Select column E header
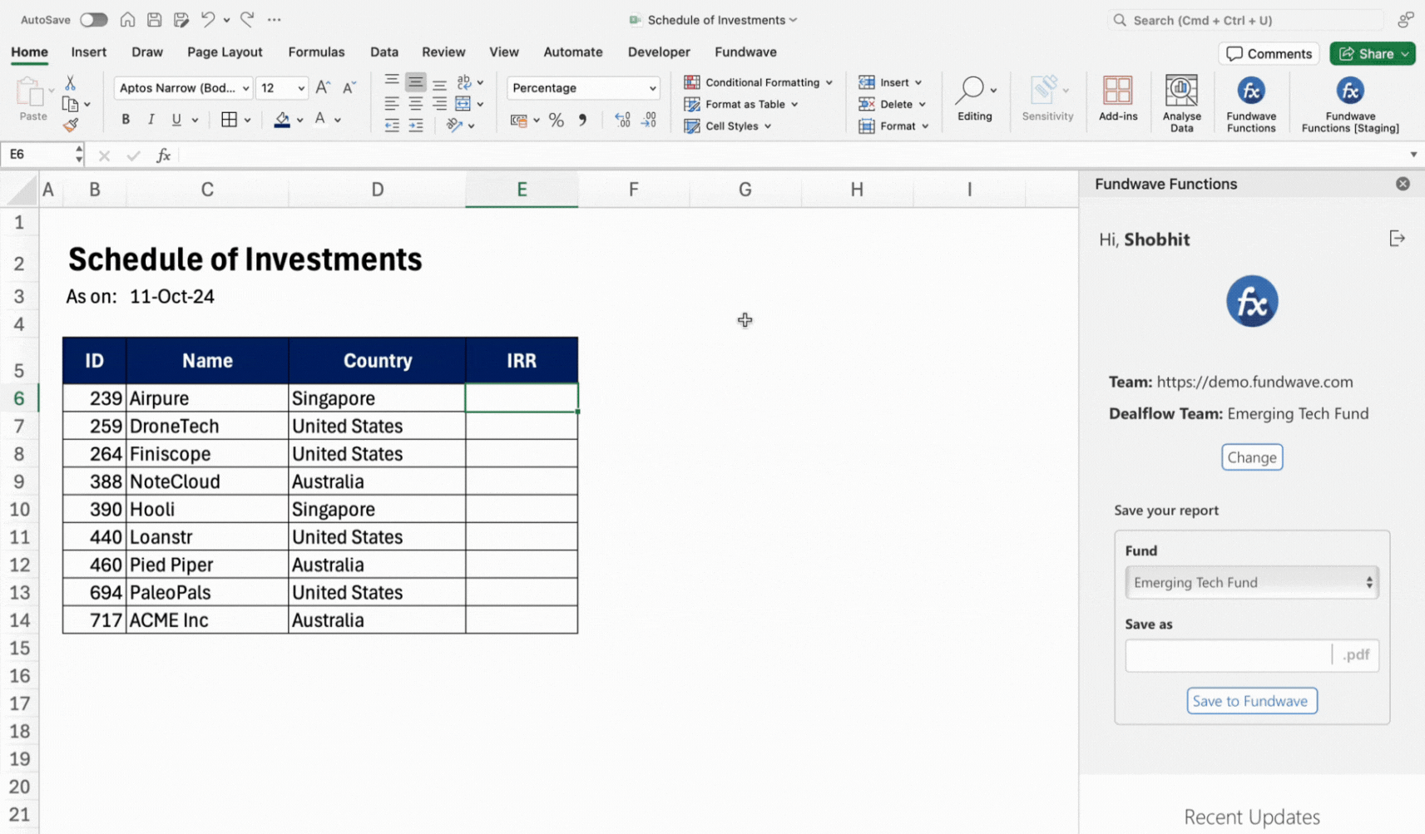Viewport: 1425px width, 834px height. tap(522, 190)
